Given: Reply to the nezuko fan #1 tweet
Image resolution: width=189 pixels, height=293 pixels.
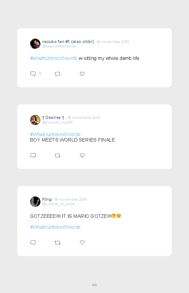Looking at the screenshot, I should tap(33, 74).
